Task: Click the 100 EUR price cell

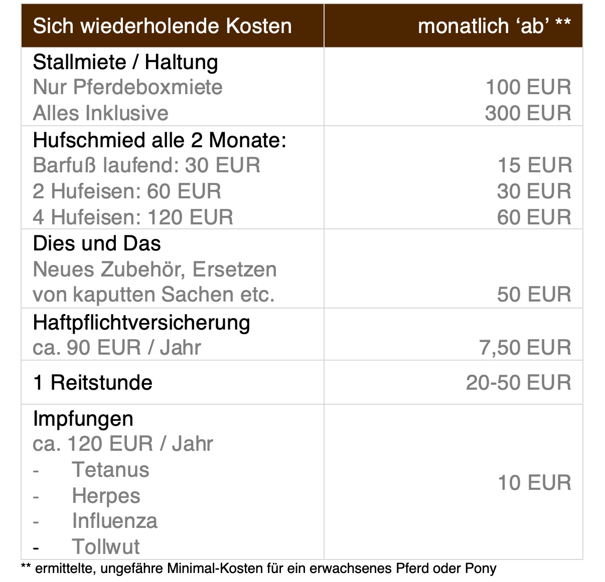Action: pos(528,87)
